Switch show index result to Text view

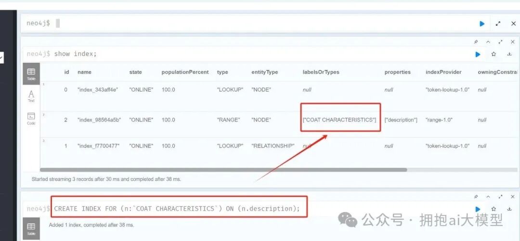click(31, 96)
